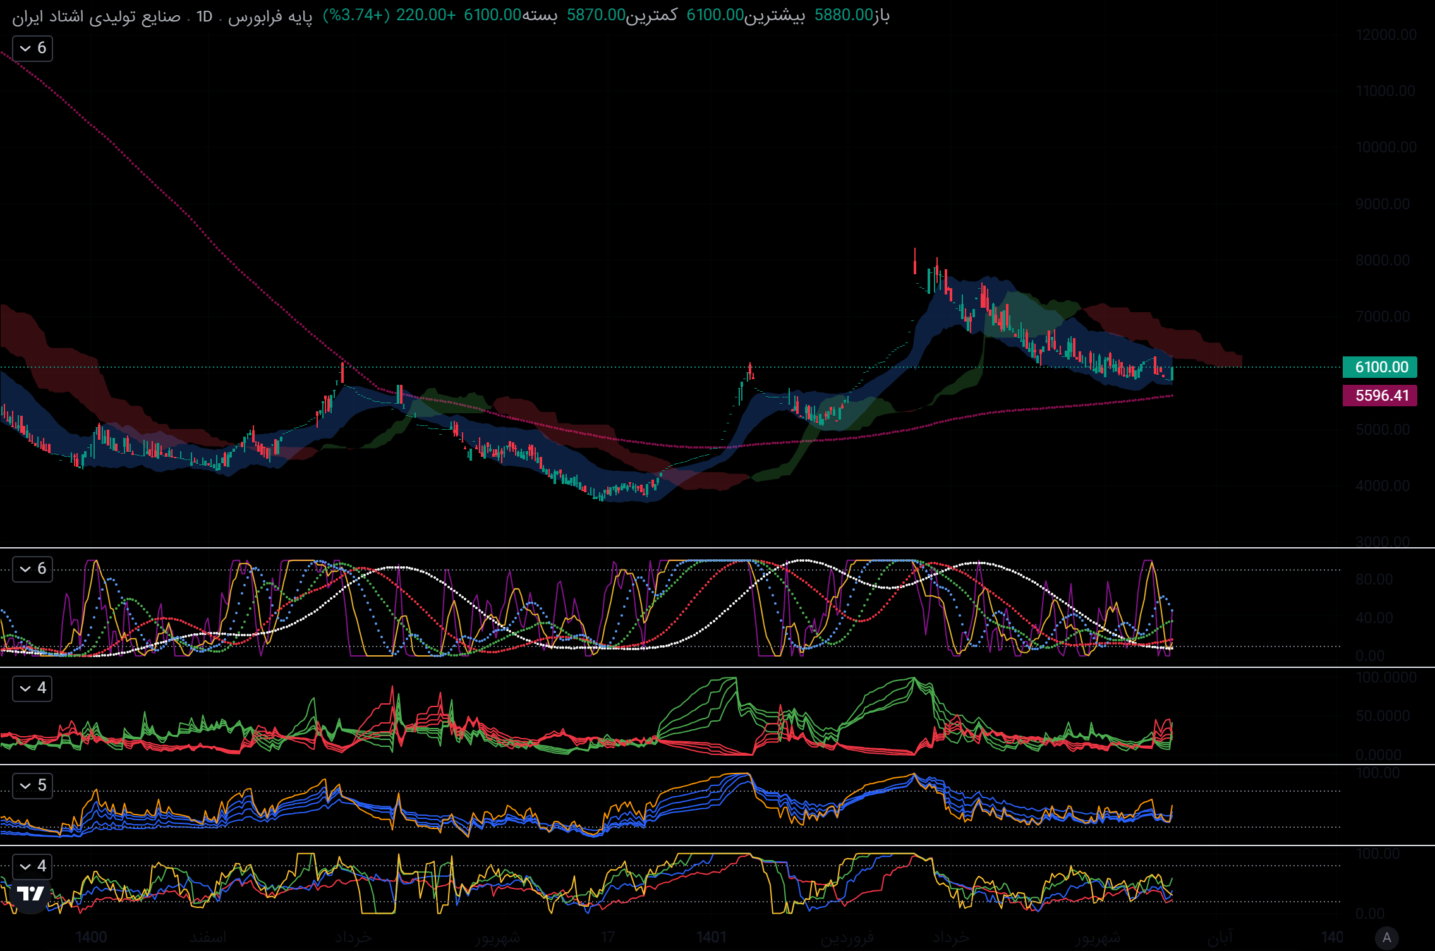Click the 12000.00 price axis label
Viewport: 1435px width, 951px height.
pyautogui.click(x=1386, y=35)
